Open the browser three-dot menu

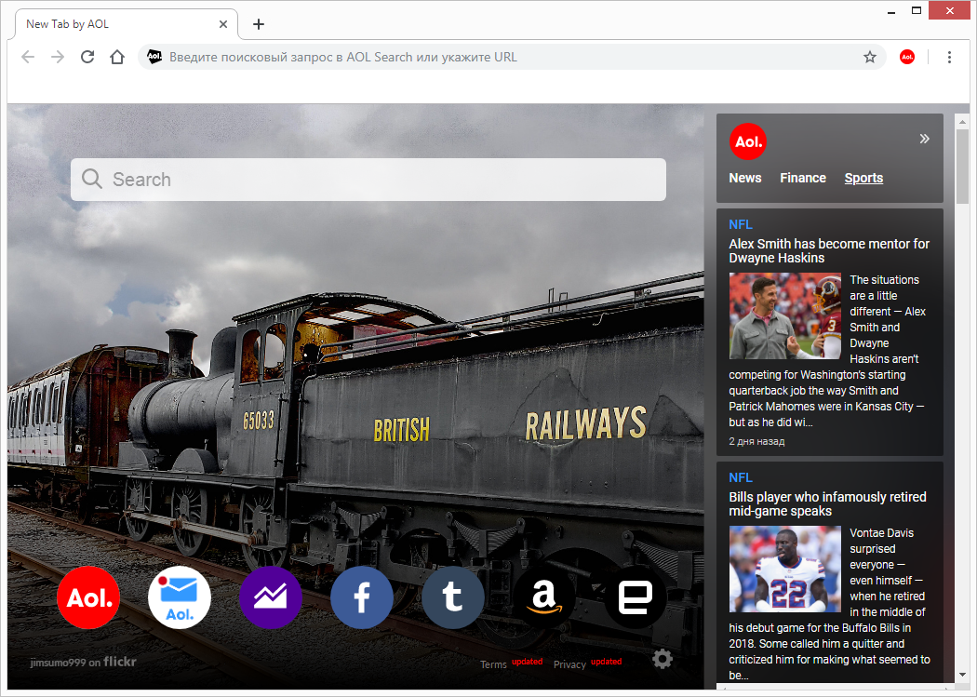[949, 58]
